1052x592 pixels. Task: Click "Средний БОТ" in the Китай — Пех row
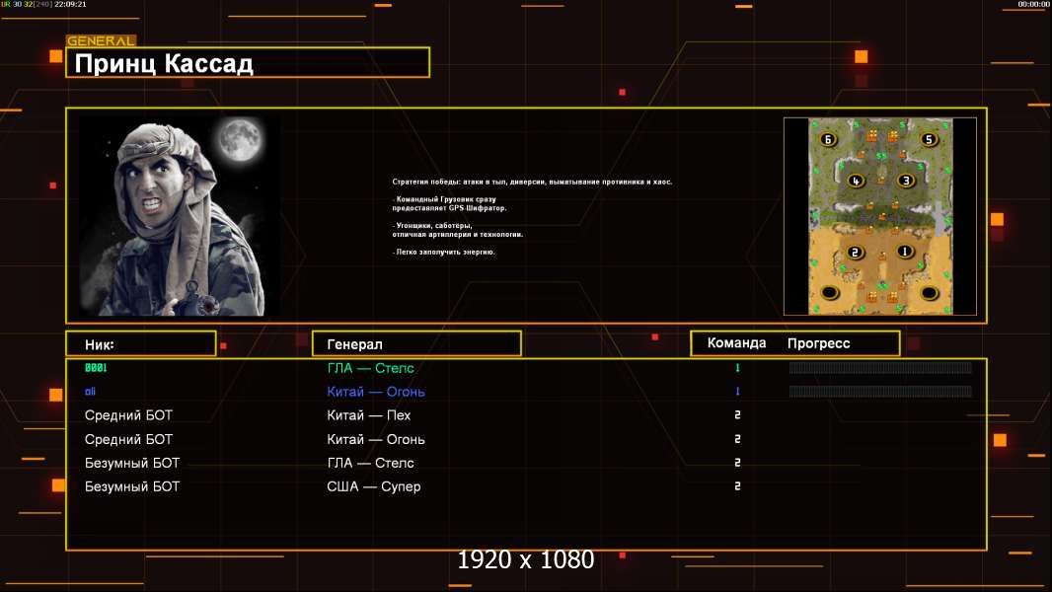[x=129, y=415]
